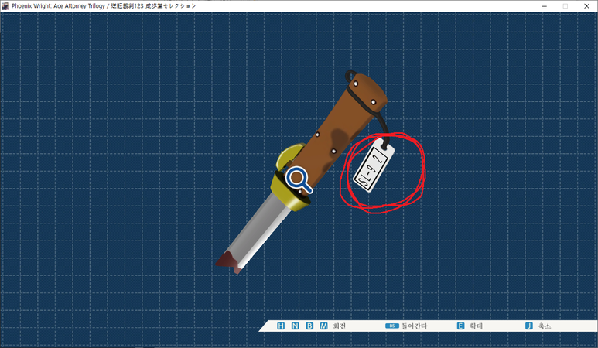Click the E key zoom-in icon
This screenshot has height=348, width=598.
tap(461, 326)
